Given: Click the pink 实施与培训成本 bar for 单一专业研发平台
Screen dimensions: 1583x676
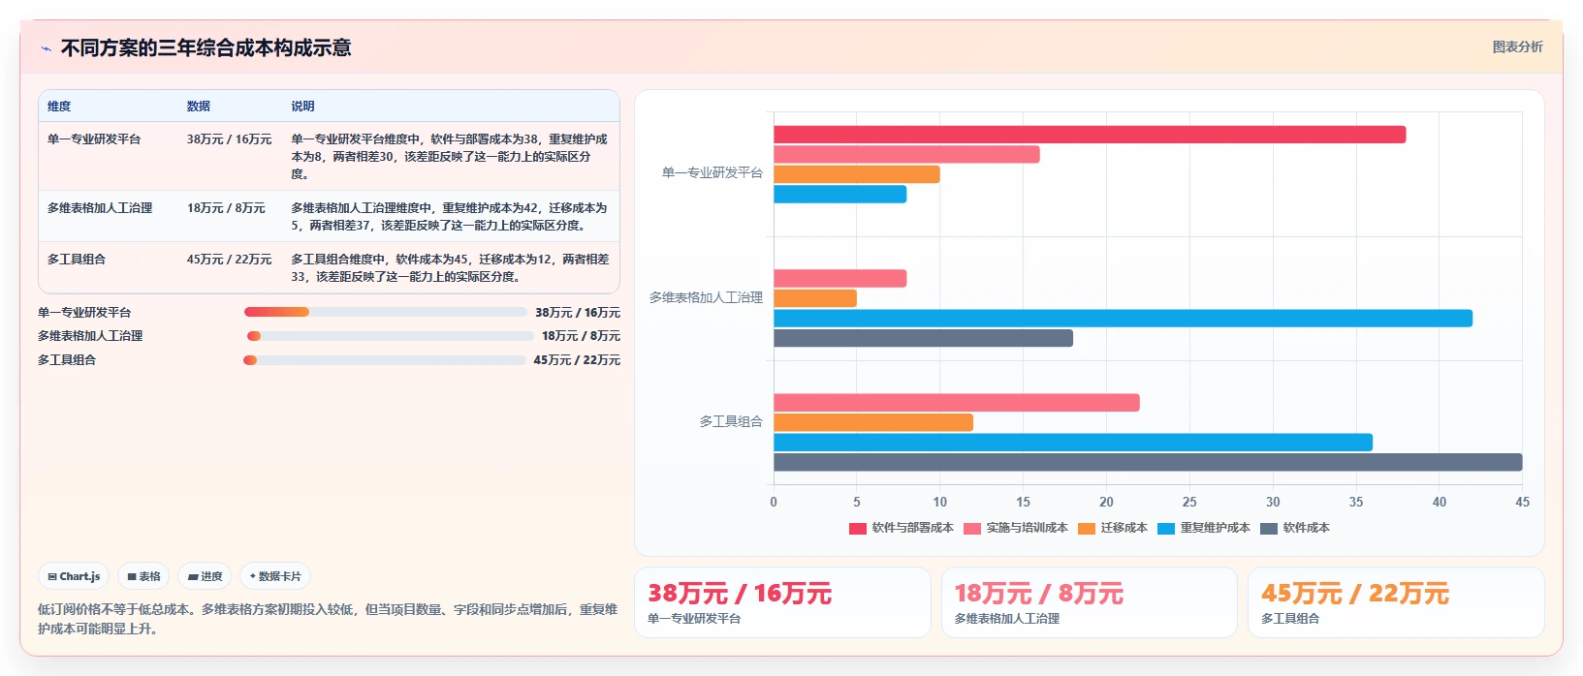Looking at the screenshot, I should pos(906,155).
